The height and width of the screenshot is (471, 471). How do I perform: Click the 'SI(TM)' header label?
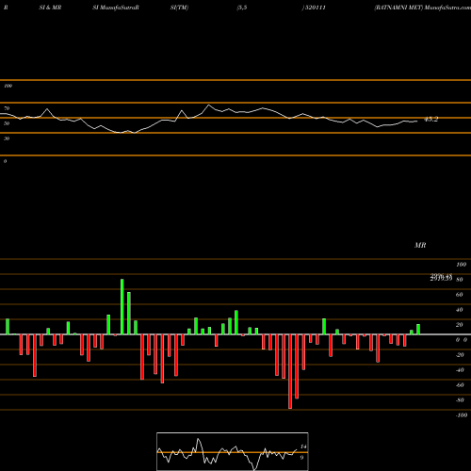point(179,8)
